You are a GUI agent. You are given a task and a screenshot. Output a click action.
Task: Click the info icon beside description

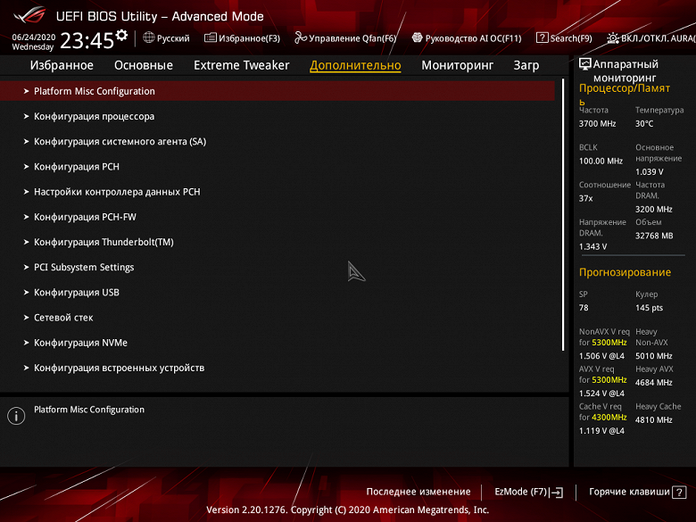tap(16, 416)
